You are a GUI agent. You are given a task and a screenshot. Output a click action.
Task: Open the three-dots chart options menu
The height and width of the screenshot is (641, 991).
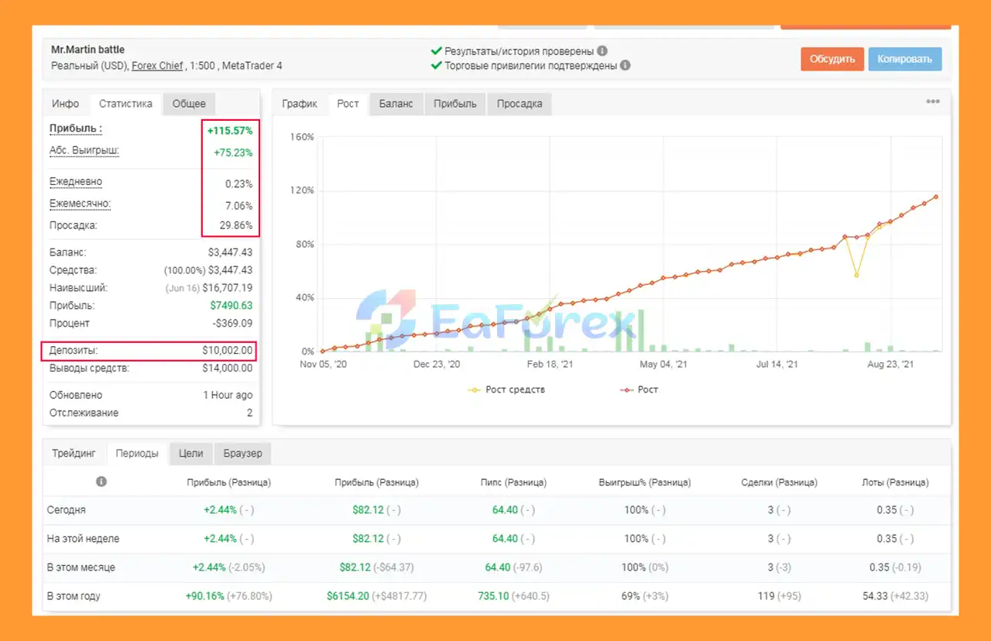933,102
